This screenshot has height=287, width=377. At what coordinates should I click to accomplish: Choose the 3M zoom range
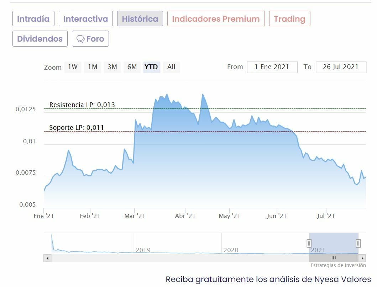coord(112,67)
